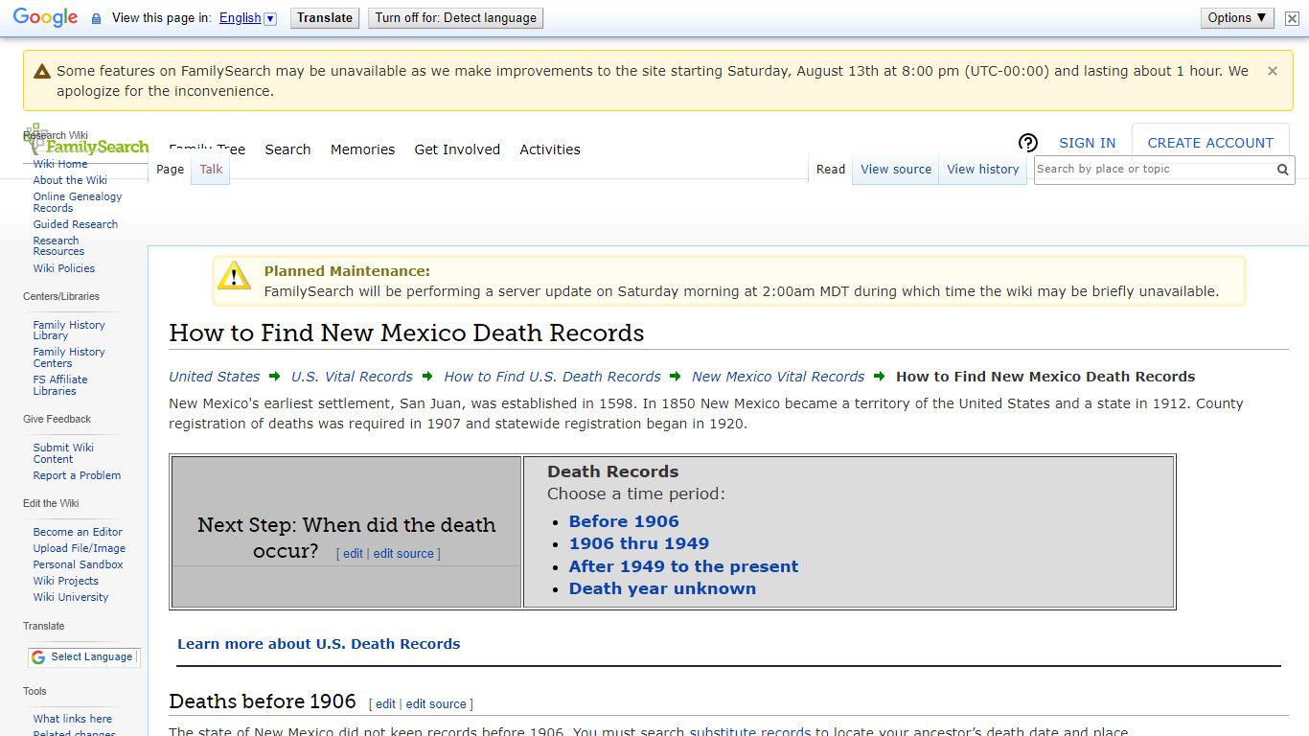Click edit source next to Next Step heading
This screenshot has width=1309, height=736.
coord(403,554)
